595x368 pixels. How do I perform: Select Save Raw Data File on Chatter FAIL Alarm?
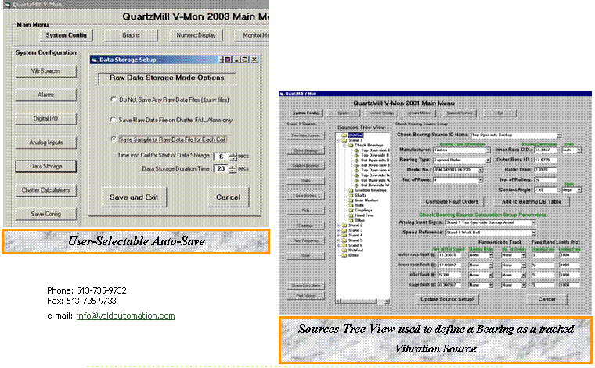113,120
